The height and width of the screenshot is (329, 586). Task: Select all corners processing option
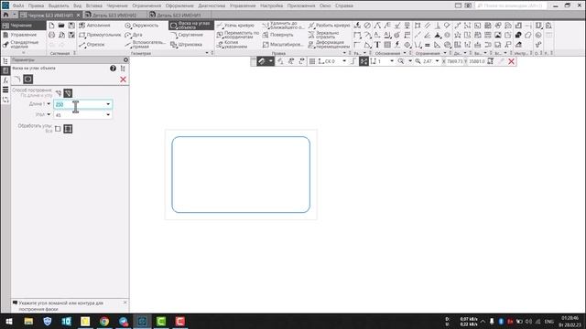coord(68,129)
